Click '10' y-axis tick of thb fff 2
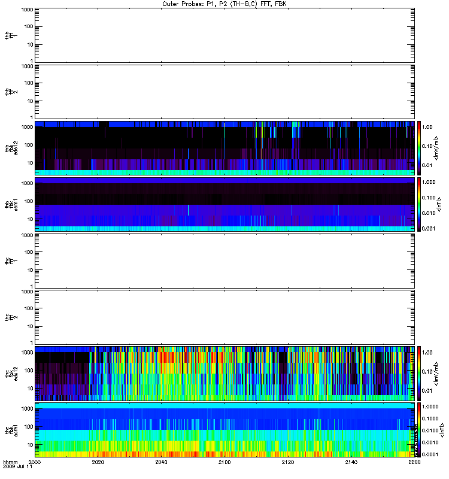Screen dimensions: 449x479 pyautogui.click(x=31, y=101)
